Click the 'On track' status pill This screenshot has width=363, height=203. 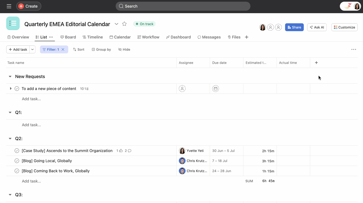tap(144, 24)
